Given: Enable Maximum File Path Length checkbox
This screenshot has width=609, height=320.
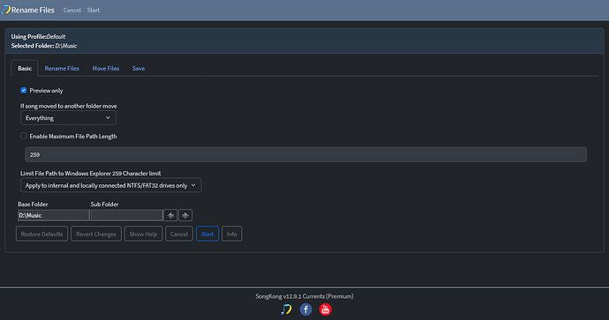Looking at the screenshot, I should (23, 136).
